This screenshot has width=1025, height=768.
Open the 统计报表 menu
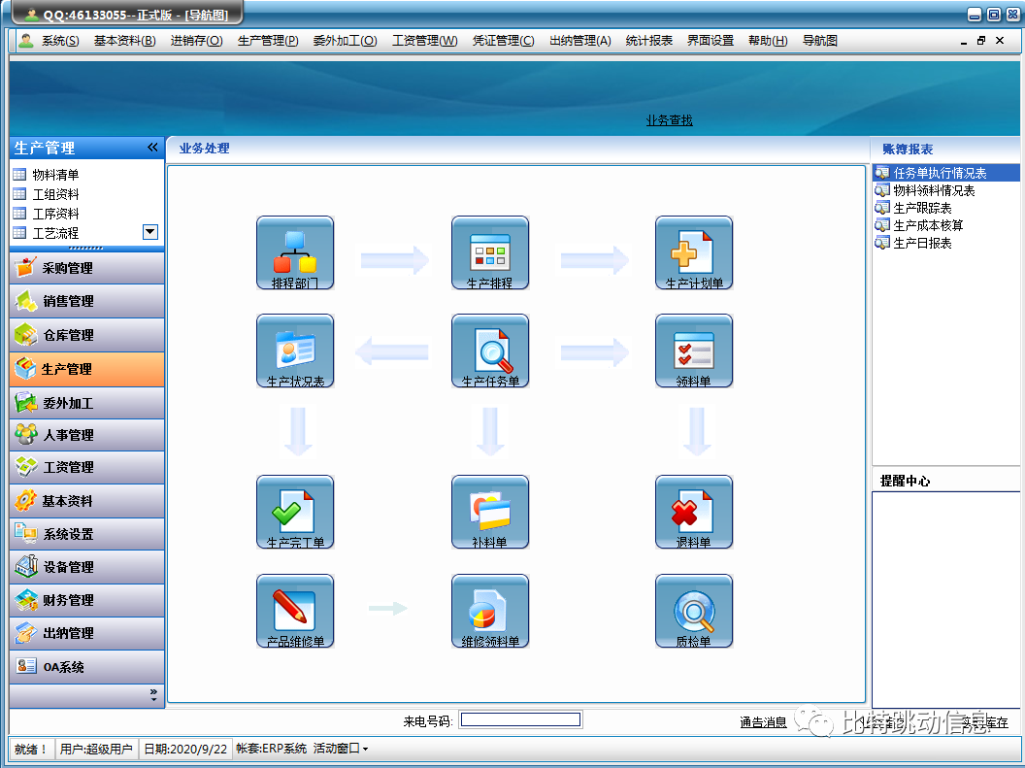648,41
